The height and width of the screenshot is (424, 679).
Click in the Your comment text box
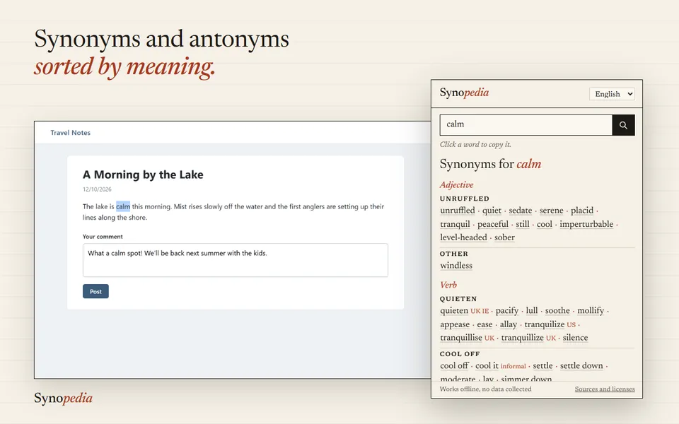click(x=235, y=260)
